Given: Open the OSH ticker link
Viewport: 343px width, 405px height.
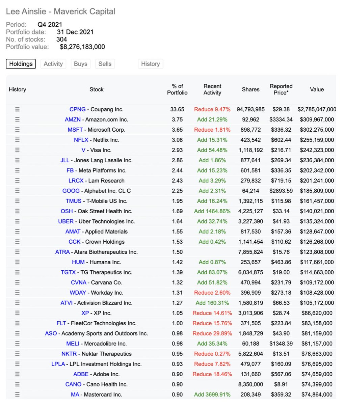Looking at the screenshot, I should [67, 211].
